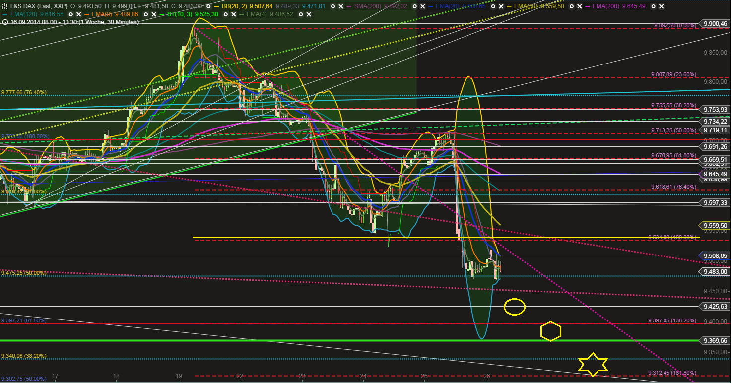This screenshot has width=731, height=383.
Task: Select the yellow star drawing on the chart
Action: click(x=593, y=364)
